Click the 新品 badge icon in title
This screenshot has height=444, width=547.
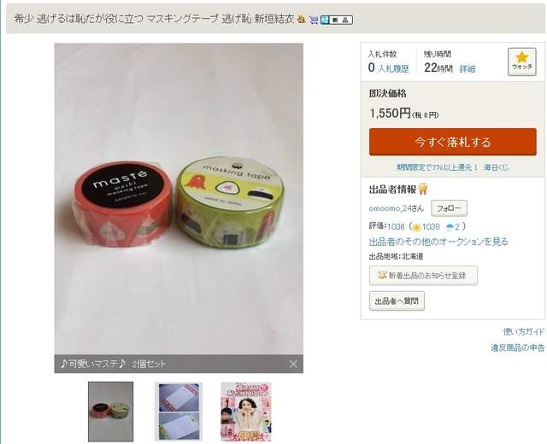pyautogui.click(x=337, y=20)
